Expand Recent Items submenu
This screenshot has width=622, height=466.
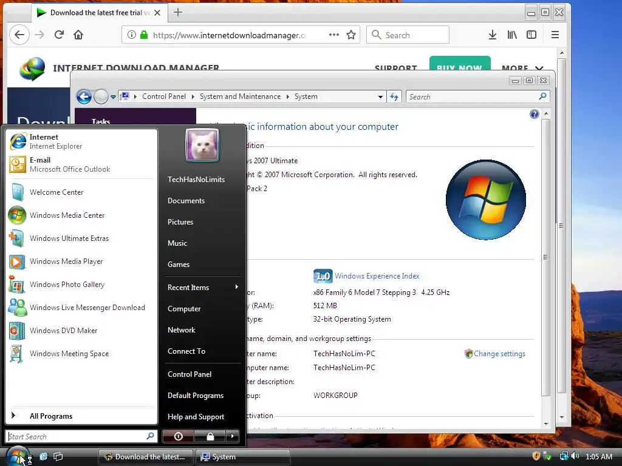(202, 287)
